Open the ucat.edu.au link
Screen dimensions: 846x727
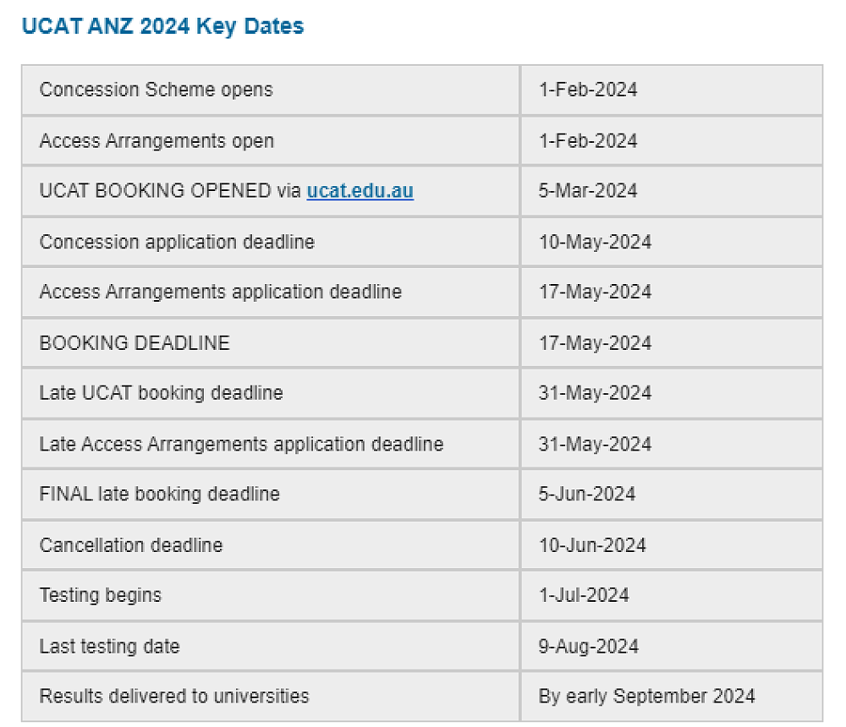360,191
